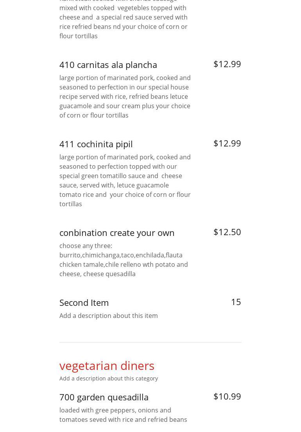301x432 pixels.
Task: Click the $10.99 garden quesadilla price
Action: pos(227,396)
